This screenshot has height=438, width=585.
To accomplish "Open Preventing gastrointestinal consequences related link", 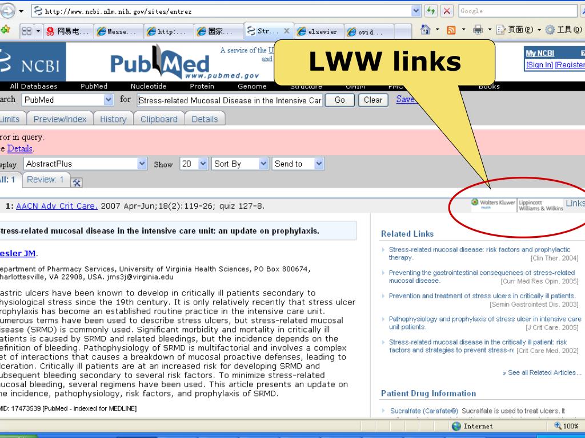I will [x=482, y=277].
